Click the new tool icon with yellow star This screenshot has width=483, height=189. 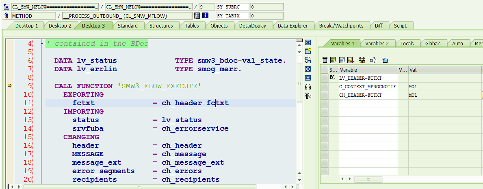coord(308,51)
